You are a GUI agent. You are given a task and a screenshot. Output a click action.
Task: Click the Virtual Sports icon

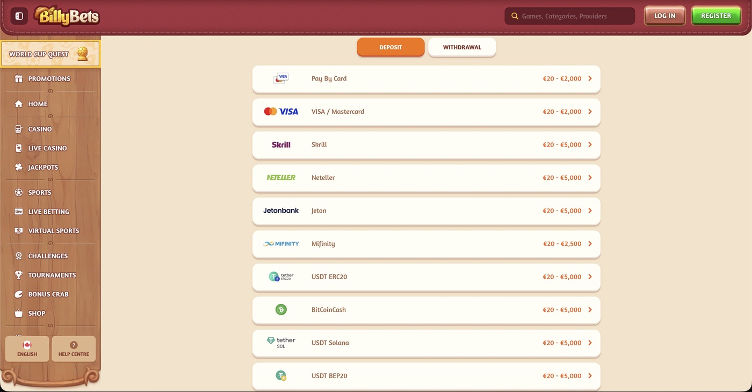click(x=19, y=231)
